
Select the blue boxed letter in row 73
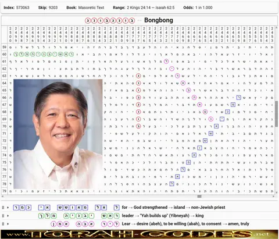199,148
